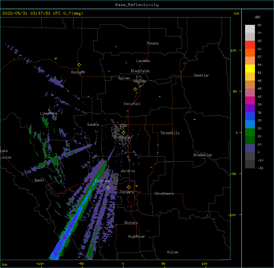Click the yellow marker below Cochrane

(x=108, y=188)
